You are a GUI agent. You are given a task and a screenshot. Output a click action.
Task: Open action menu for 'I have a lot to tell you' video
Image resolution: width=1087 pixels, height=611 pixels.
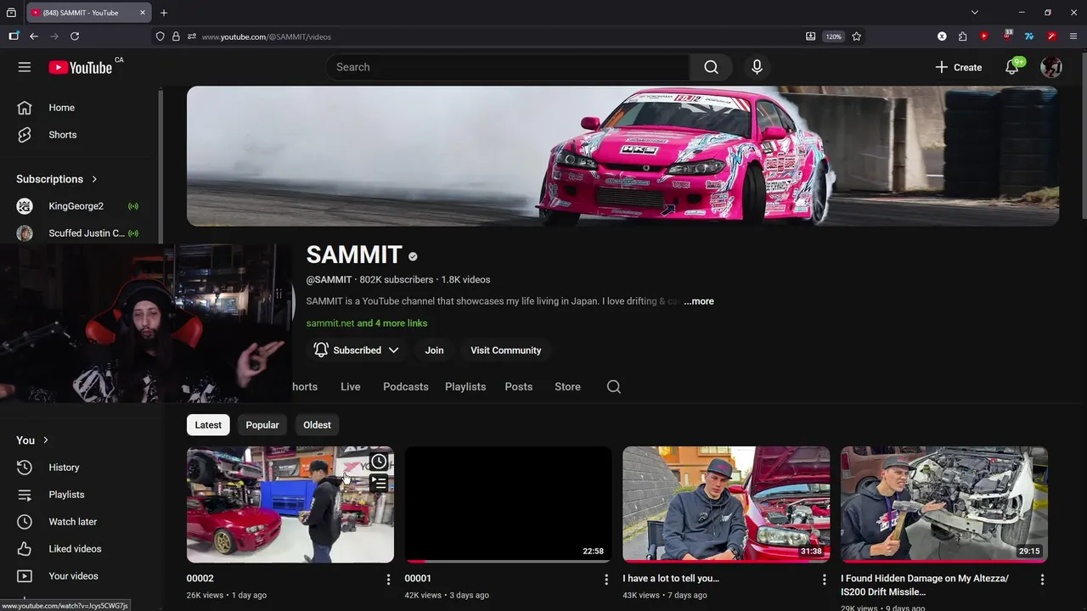824,580
